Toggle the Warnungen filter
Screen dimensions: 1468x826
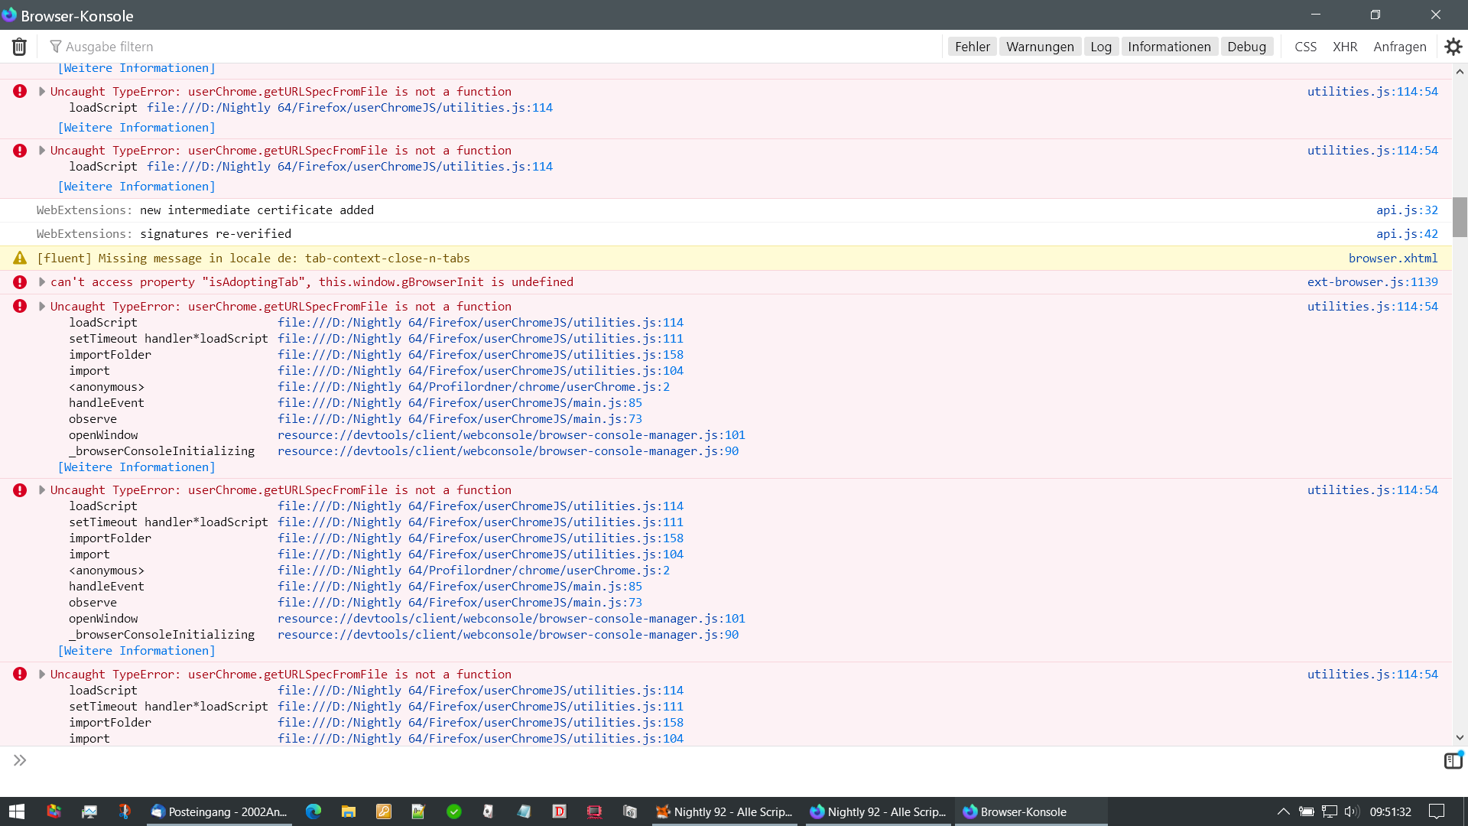(1040, 47)
